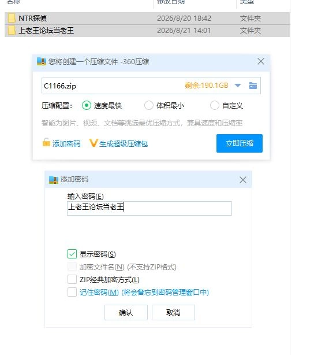Click the 360压缩 icon in compress dialog title
314x355 pixels.
[42, 61]
